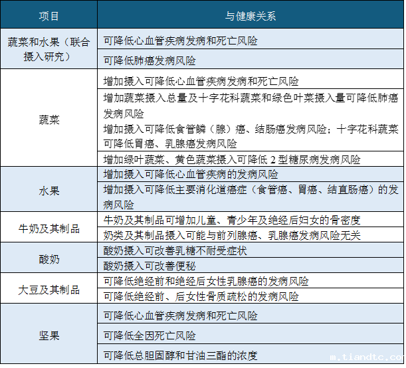Select the 大豆及其制品 category cell
The image size is (406, 368).
click(x=50, y=289)
